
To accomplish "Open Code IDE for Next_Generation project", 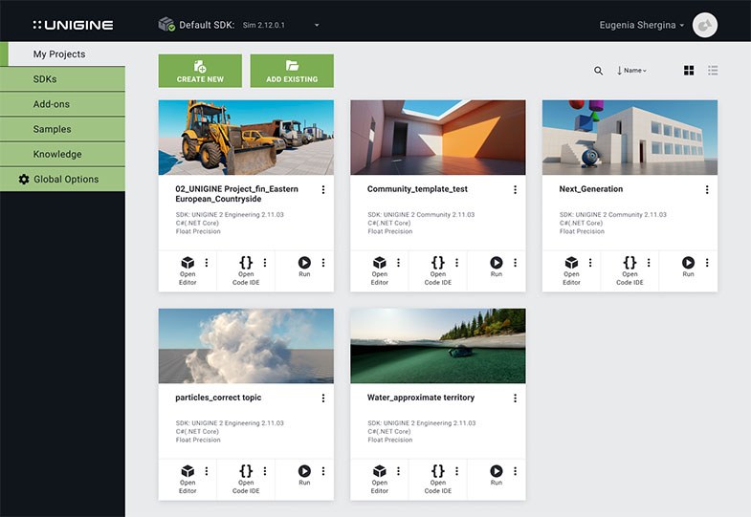I will click(x=630, y=268).
